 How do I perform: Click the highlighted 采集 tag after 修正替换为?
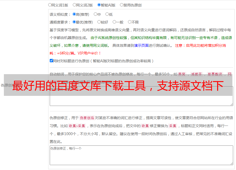[173, 126]
